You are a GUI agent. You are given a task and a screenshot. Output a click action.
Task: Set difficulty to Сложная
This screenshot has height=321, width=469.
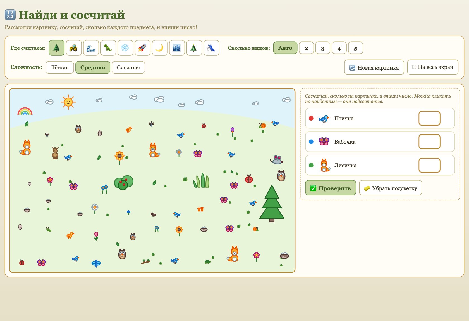pos(128,67)
